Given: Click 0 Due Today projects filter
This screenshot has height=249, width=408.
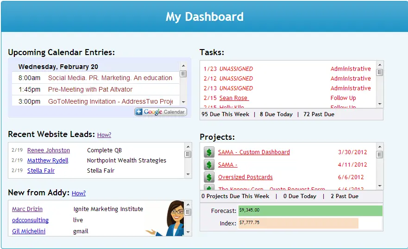Looking at the screenshot, I should pyautogui.click(x=300, y=196).
